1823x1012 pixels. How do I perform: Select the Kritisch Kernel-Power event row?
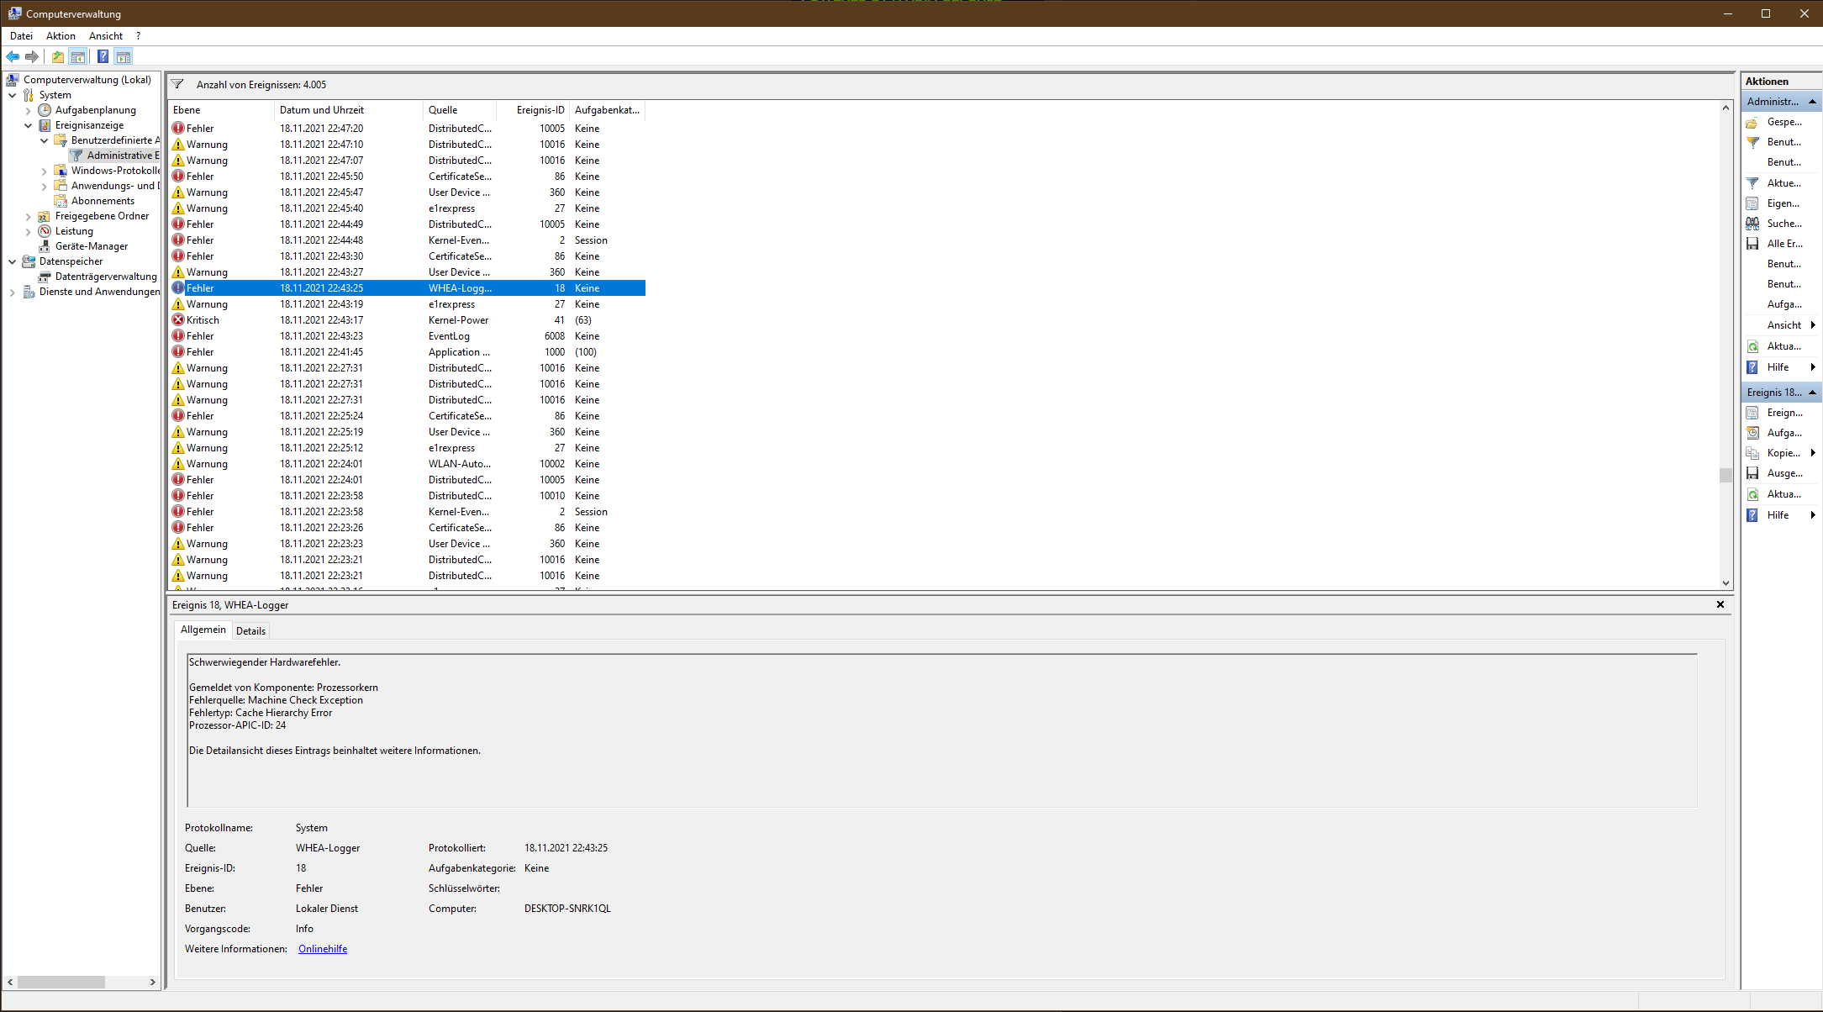click(x=336, y=320)
